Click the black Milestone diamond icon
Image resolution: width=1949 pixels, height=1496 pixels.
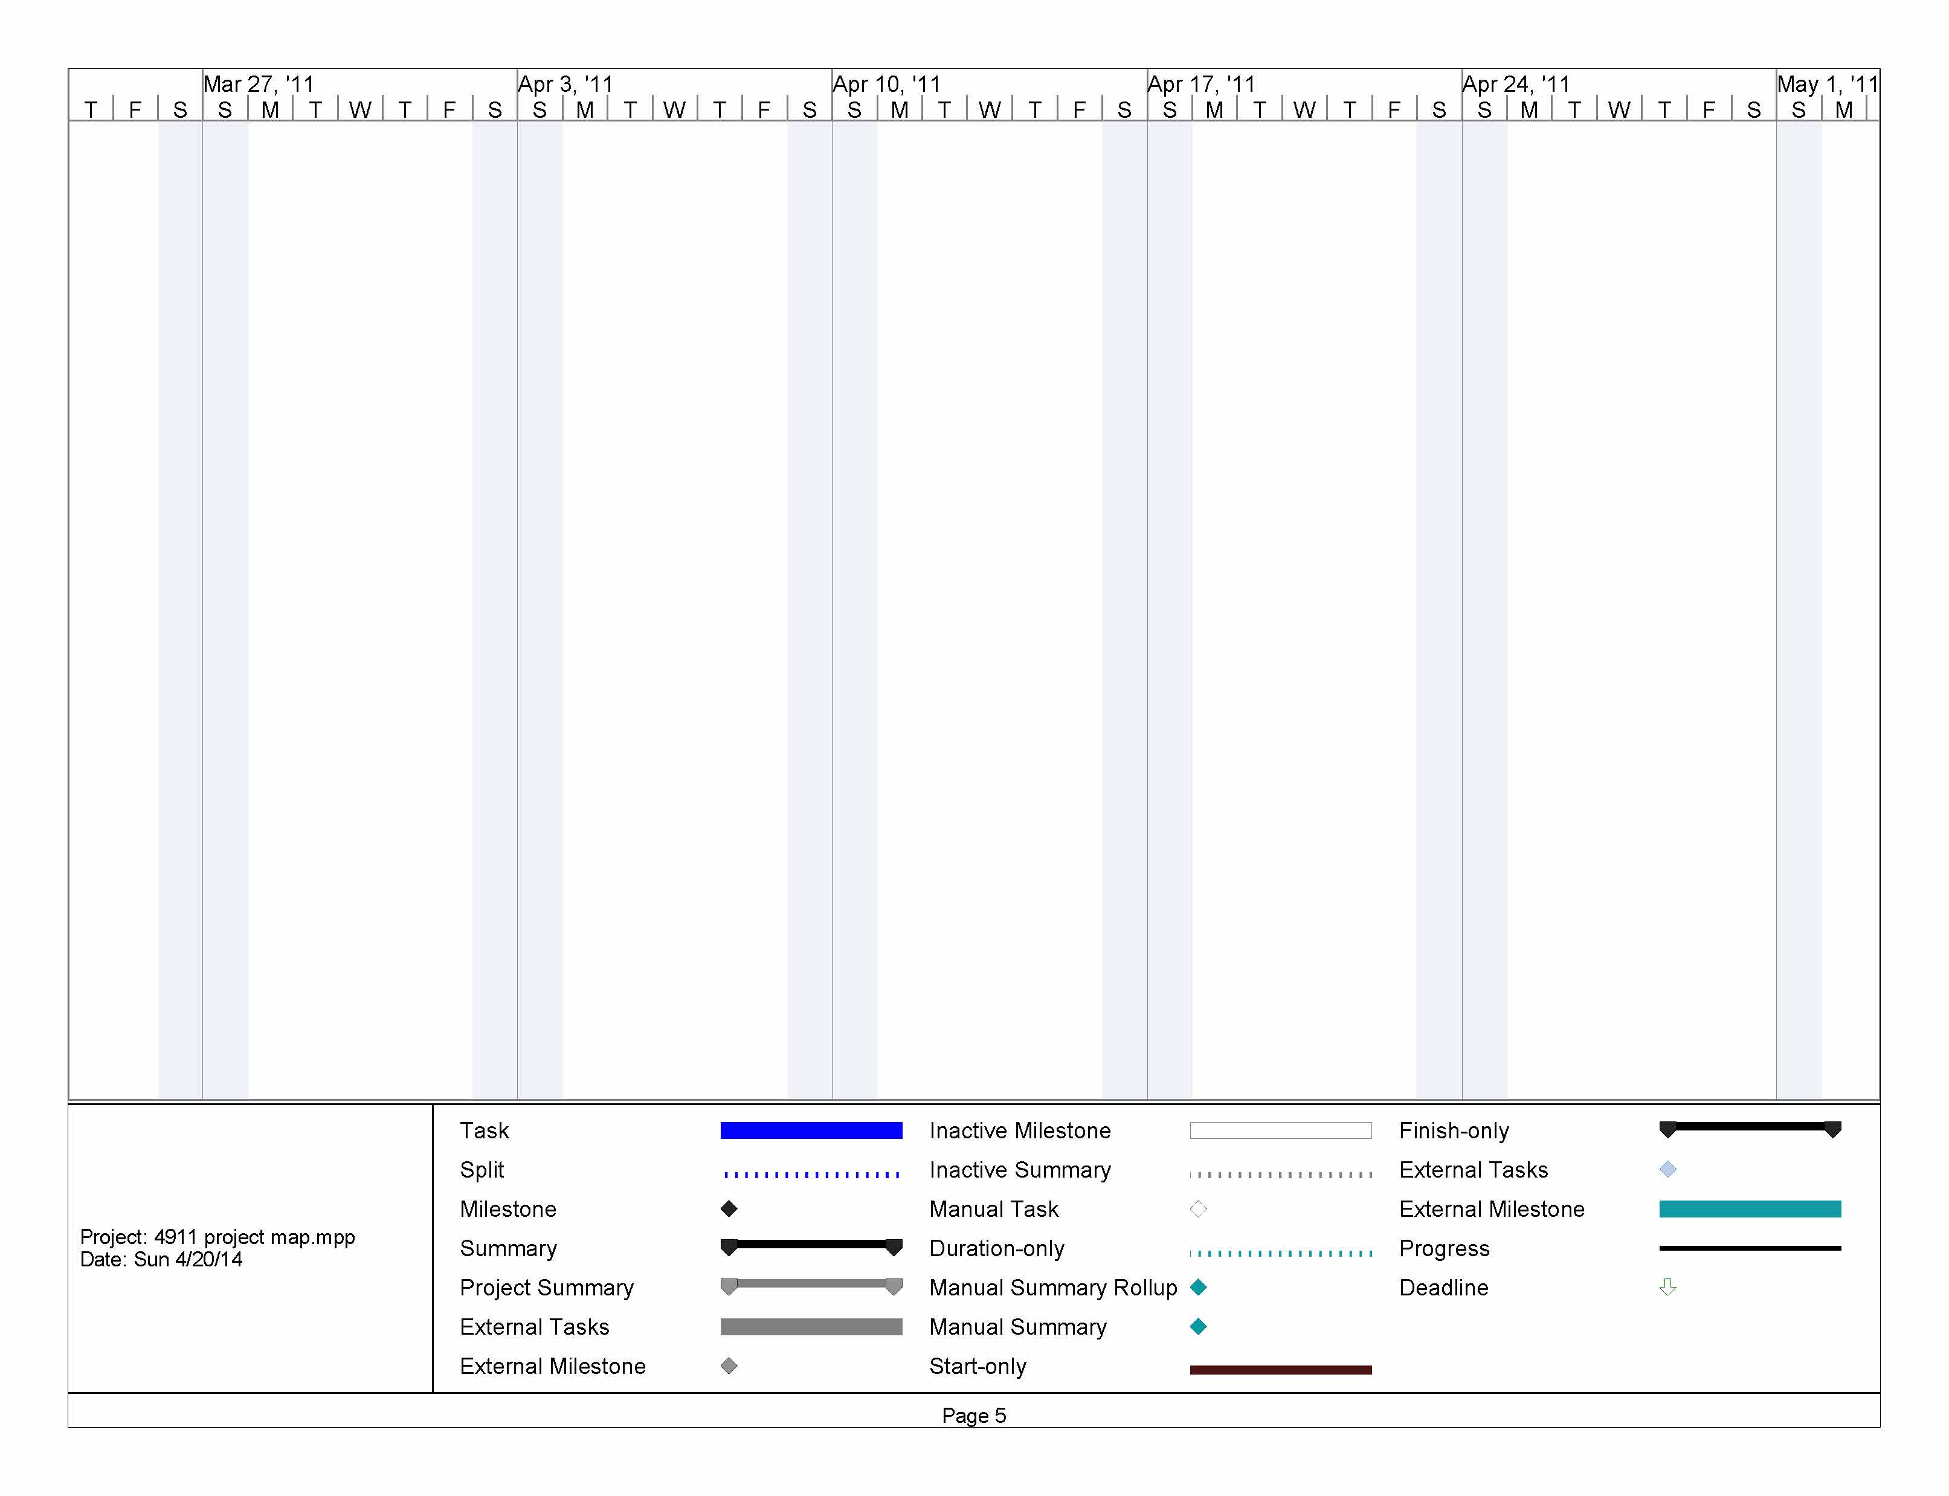click(x=729, y=1208)
